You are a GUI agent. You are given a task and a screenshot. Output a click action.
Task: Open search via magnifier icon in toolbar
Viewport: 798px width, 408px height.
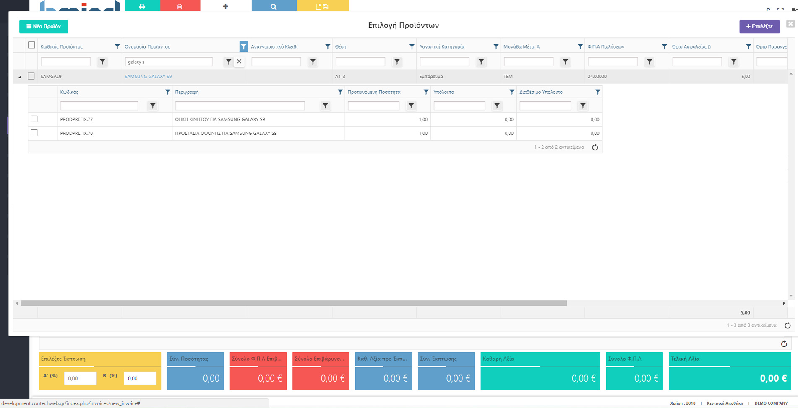(274, 6)
